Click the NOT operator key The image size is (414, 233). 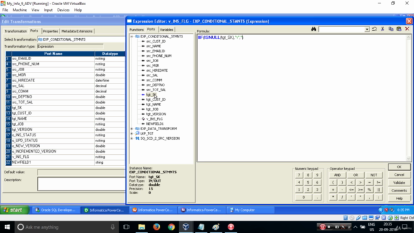pos(374,175)
